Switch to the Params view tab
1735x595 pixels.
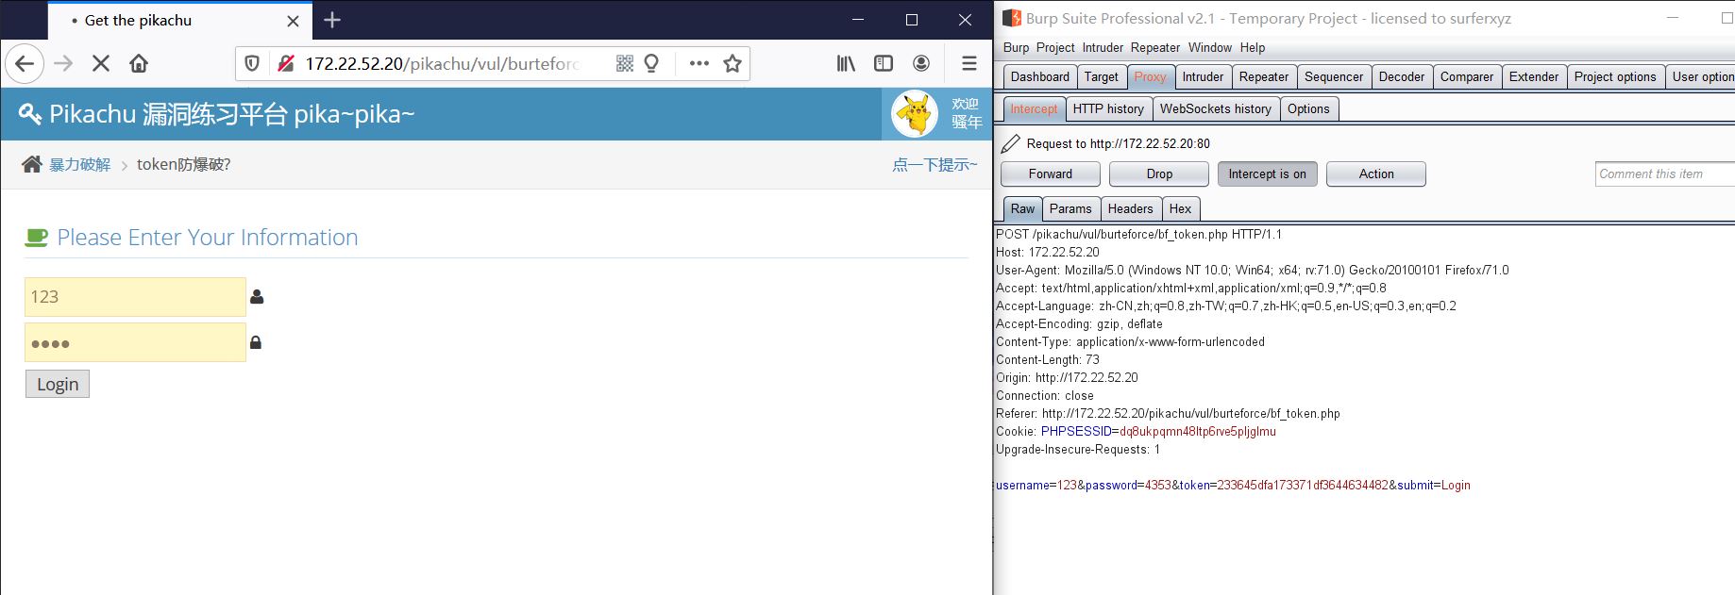(1070, 208)
